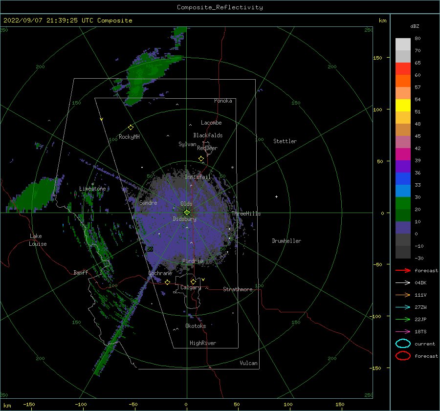Select the light gray swatch below 80 dBZ
Viewport: 440px width, 411px height.
click(x=403, y=44)
